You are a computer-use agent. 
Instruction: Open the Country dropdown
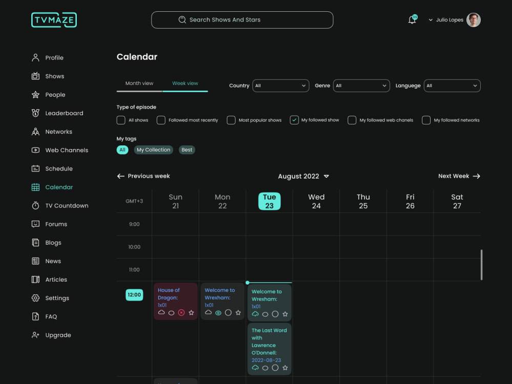[x=281, y=86]
